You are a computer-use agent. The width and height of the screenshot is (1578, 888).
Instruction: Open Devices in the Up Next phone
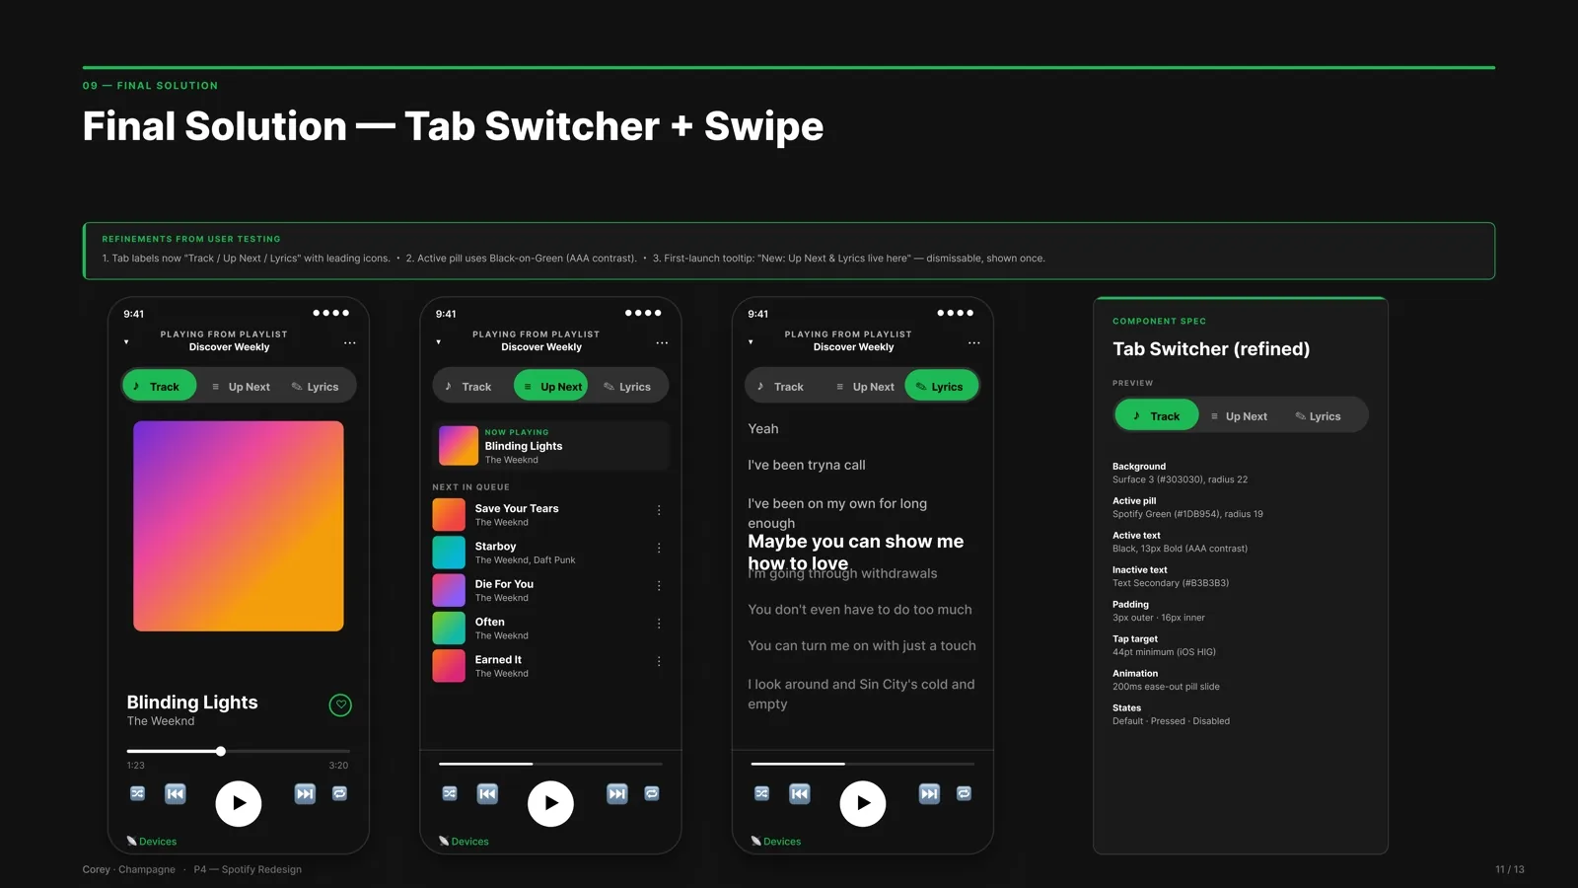pos(464,842)
